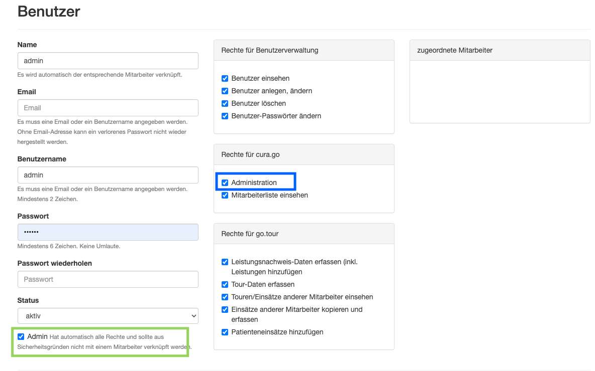Uncheck Benutzer anlegen, ändern

[x=225, y=91]
